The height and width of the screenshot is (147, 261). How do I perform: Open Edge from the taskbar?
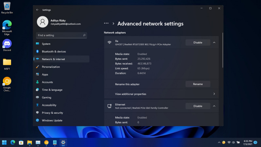coord(13,142)
